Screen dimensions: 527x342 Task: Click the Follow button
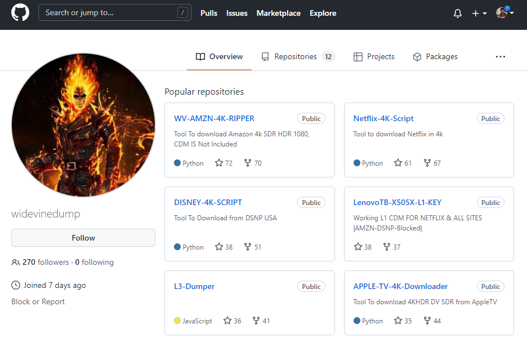click(83, 238)
